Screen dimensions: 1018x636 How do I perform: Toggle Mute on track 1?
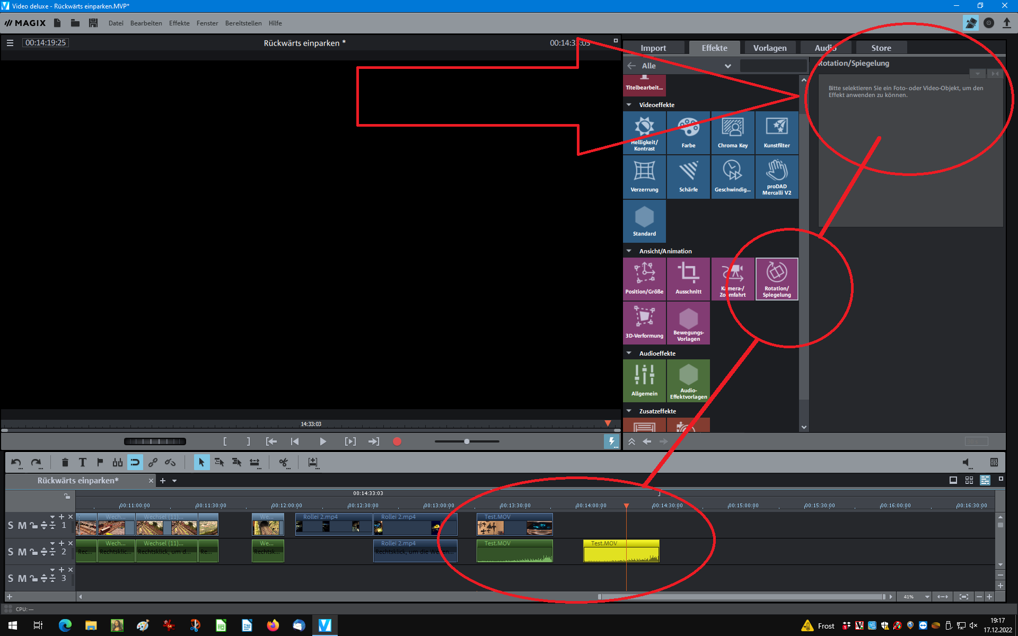[22, 526]
